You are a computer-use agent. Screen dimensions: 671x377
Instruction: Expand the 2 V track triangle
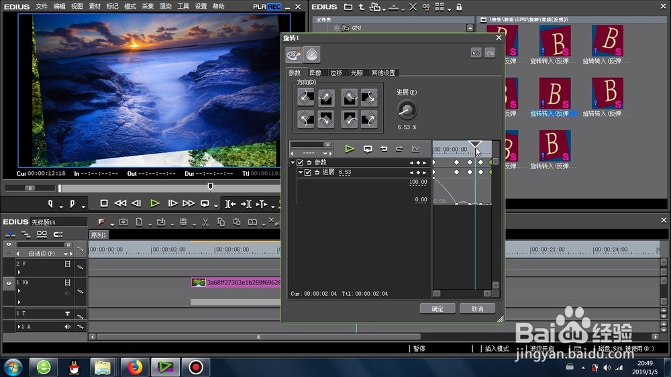click(19, 272)
